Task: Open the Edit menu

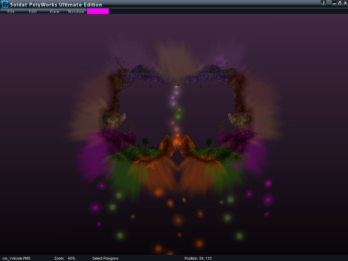Action: 33,12
